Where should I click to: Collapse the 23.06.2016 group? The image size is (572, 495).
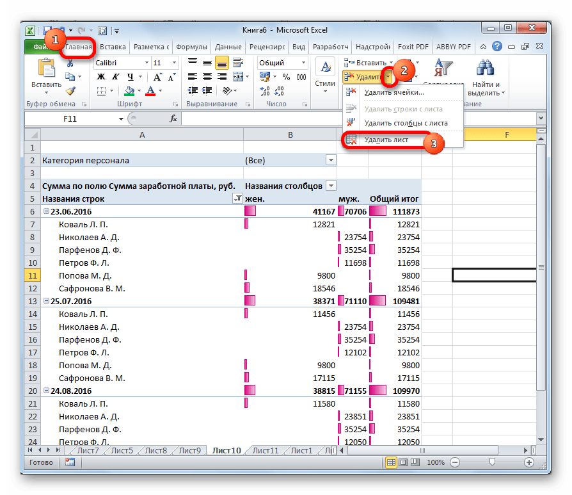point(46,211)
